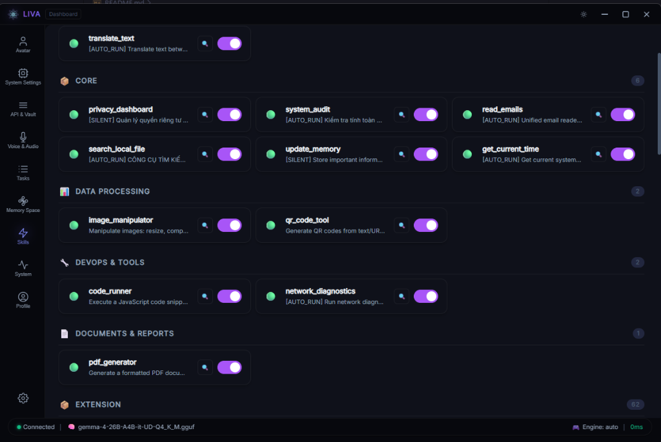Screen dimensions: 661x442
Task: Inspect translate_text with its magnifier icon
Action: (205, 43)
